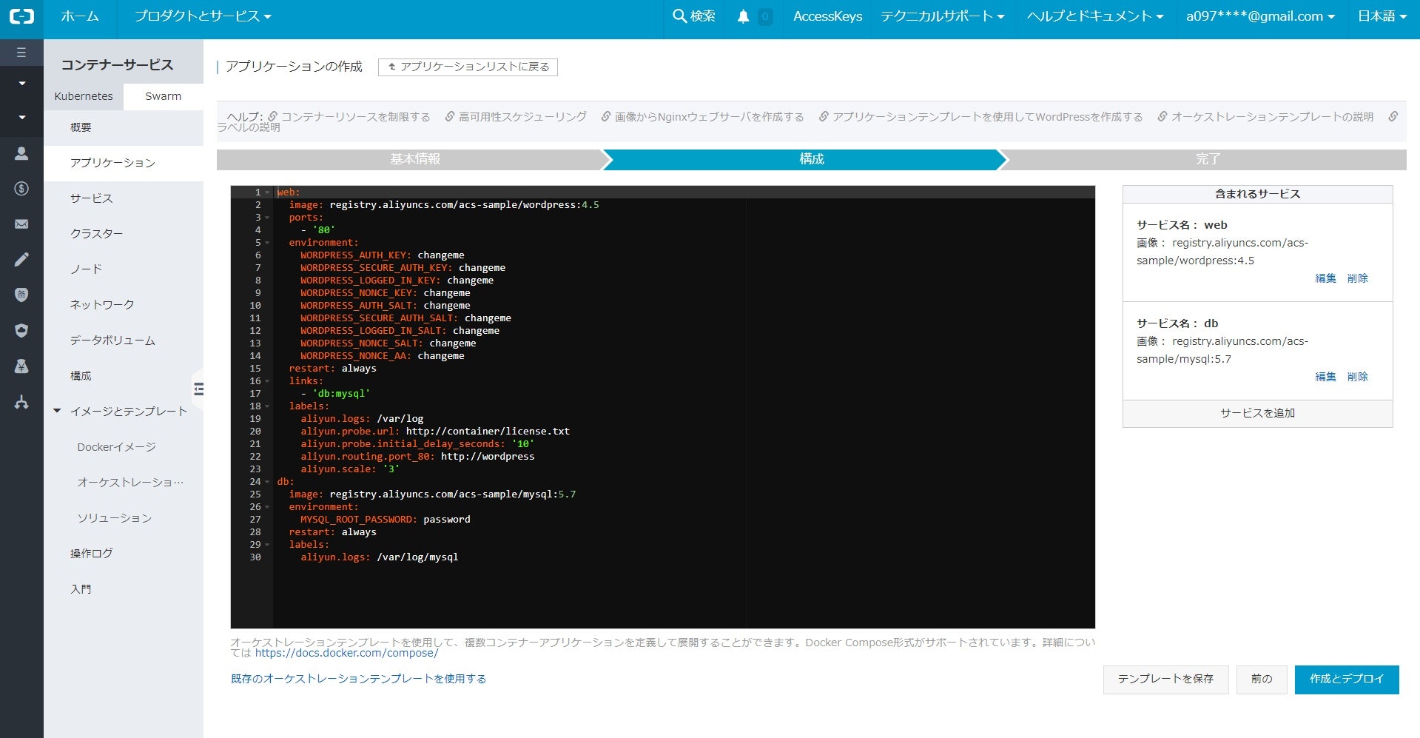Click 既存のオーケストレーションテンプレートを使用する link
Viewport: 1420px width, 738px height.
pos(358,679)
